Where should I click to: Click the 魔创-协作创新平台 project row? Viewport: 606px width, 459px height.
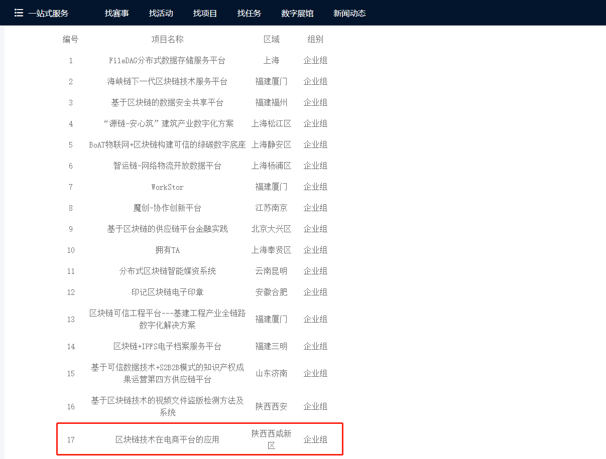167,208
